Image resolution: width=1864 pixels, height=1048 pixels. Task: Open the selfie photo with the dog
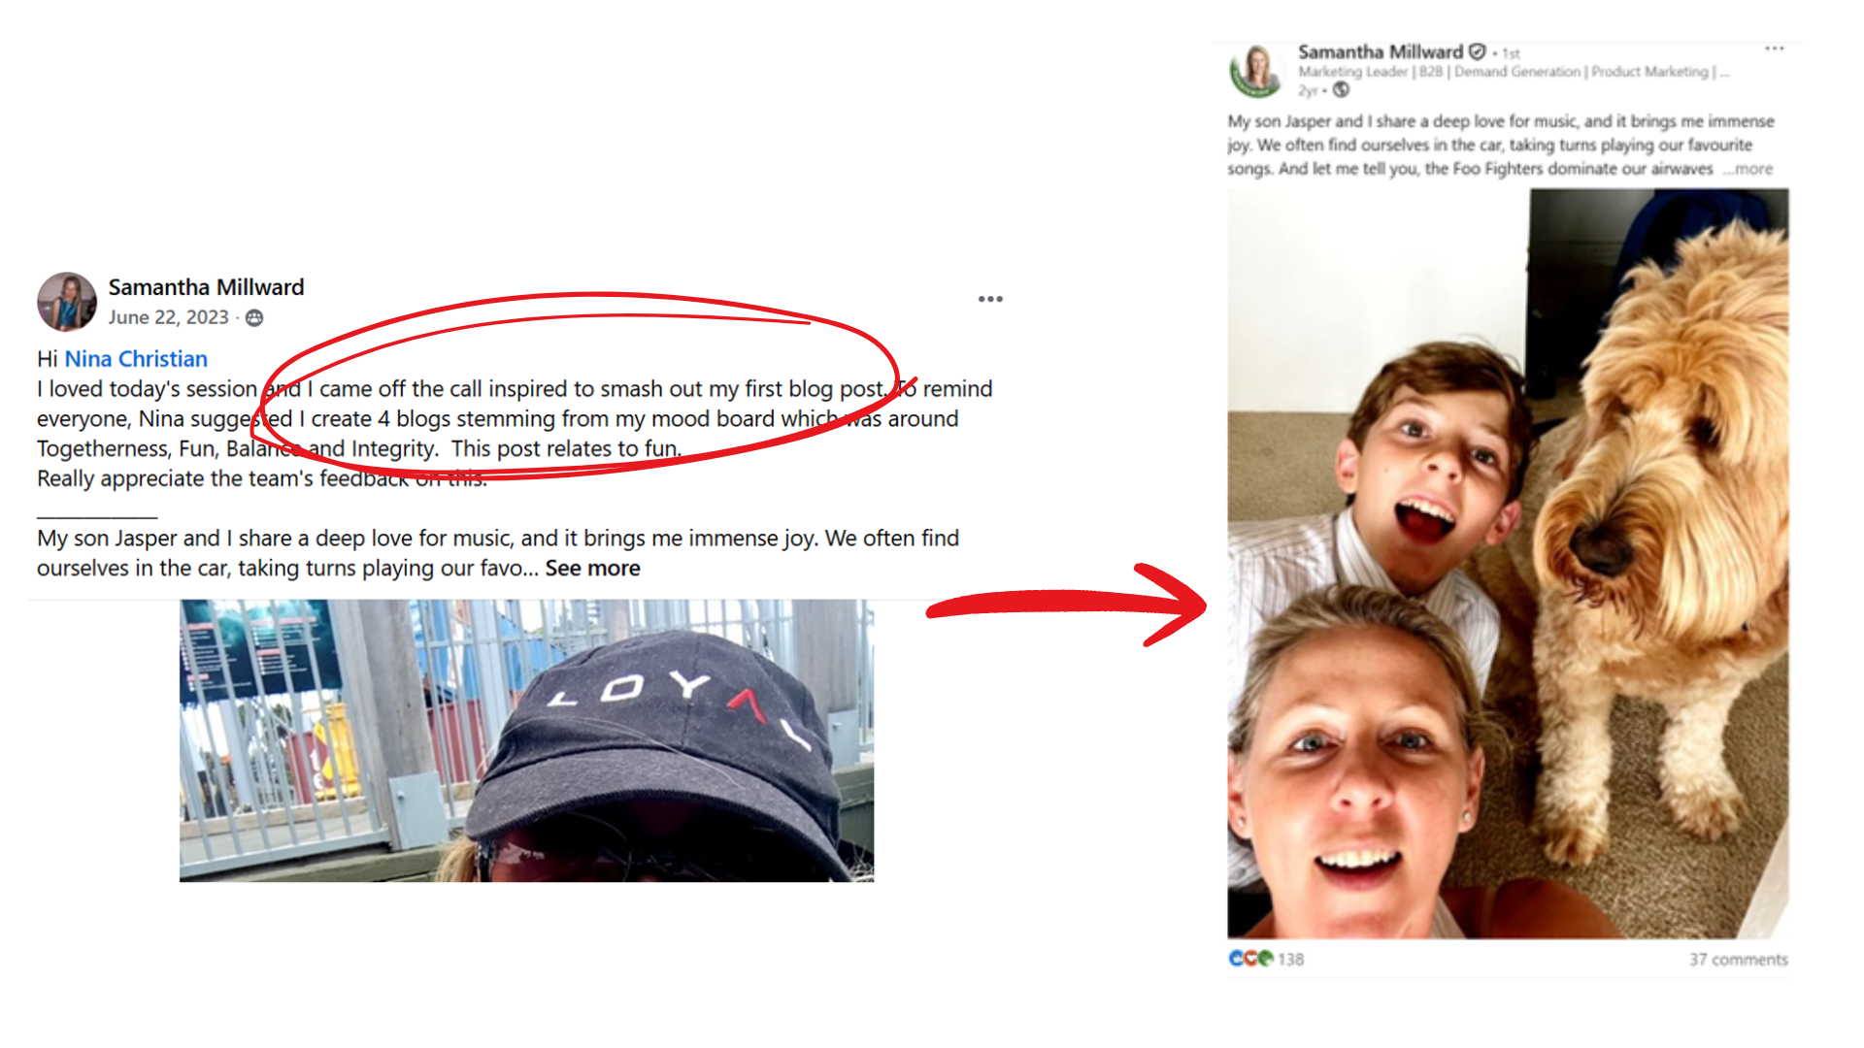(x=1508, y=564)
